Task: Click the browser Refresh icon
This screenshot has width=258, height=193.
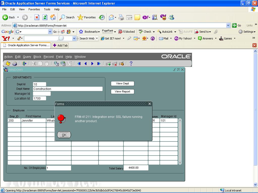Action: (x=45, y=17)
